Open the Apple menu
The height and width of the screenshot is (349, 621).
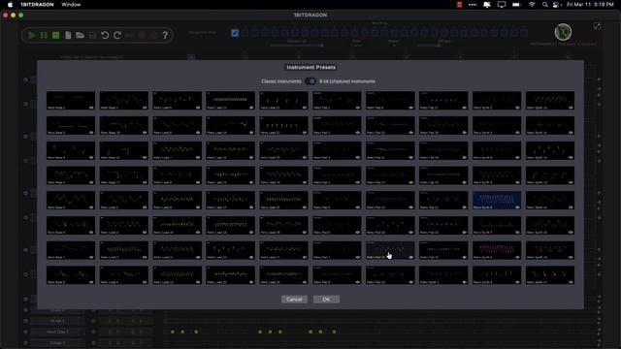coord(11,4)
